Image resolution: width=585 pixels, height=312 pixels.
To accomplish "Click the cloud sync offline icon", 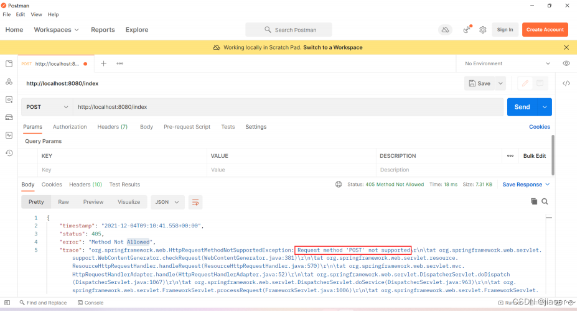I will click(445, 30).
